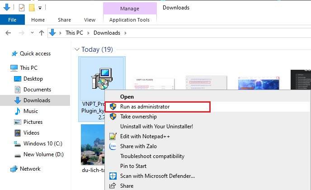This screenshot has height=190, width=311.
Task: Open New Volume (D:) drive
Action: 43,154
